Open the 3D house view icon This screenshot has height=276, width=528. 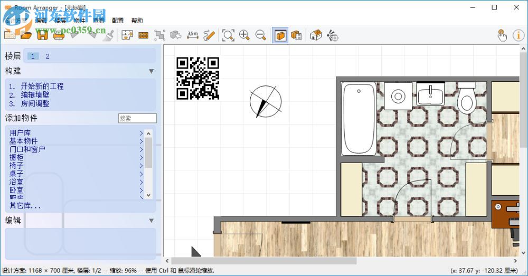tap(316, 35)
